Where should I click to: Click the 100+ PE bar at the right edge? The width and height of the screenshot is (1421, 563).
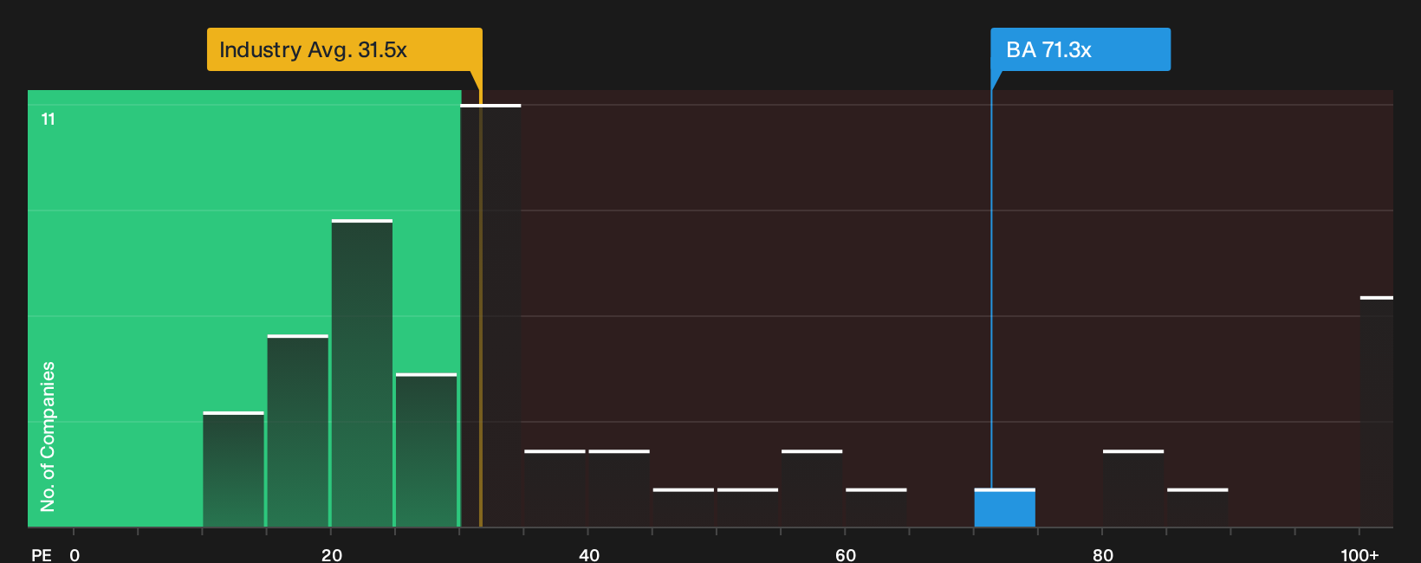click(x=1377, y=411)
